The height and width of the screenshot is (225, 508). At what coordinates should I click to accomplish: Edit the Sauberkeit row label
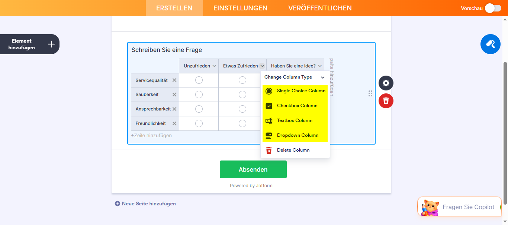(147, 95)
